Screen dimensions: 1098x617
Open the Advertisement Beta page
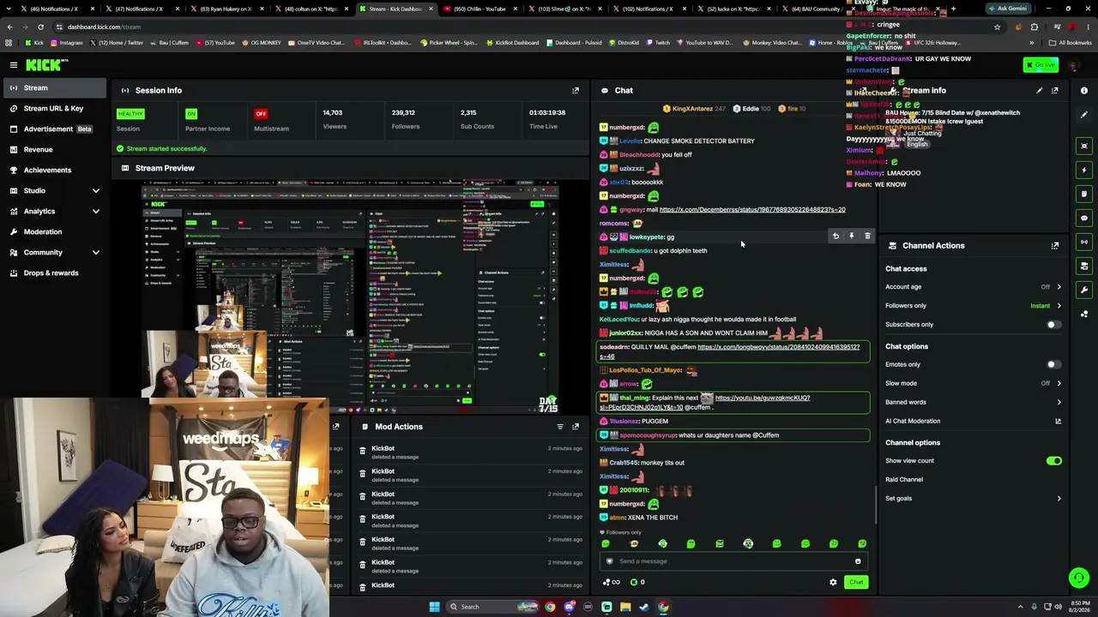pyautogui.click(x=53, y=129)
